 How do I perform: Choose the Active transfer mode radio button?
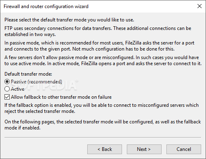pyautogui.click(x=7, y=89)
